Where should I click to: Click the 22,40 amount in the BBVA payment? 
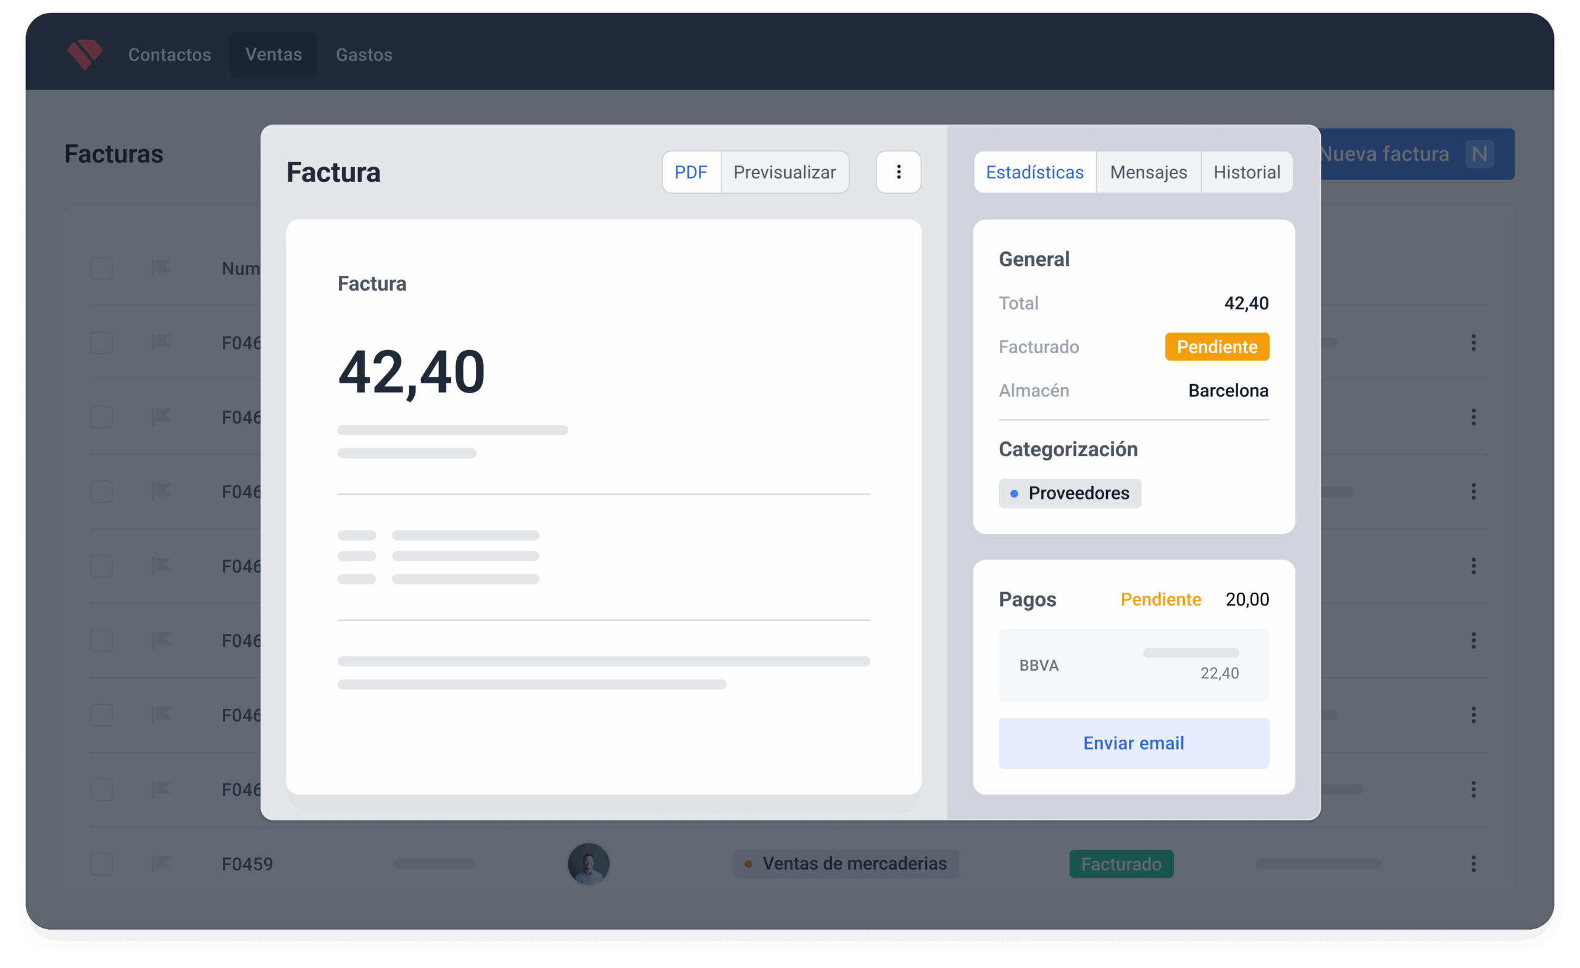[1219, 673]
